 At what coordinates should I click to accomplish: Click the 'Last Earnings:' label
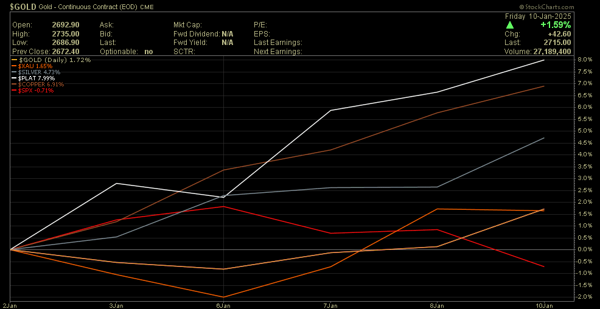tap(278, 43)
